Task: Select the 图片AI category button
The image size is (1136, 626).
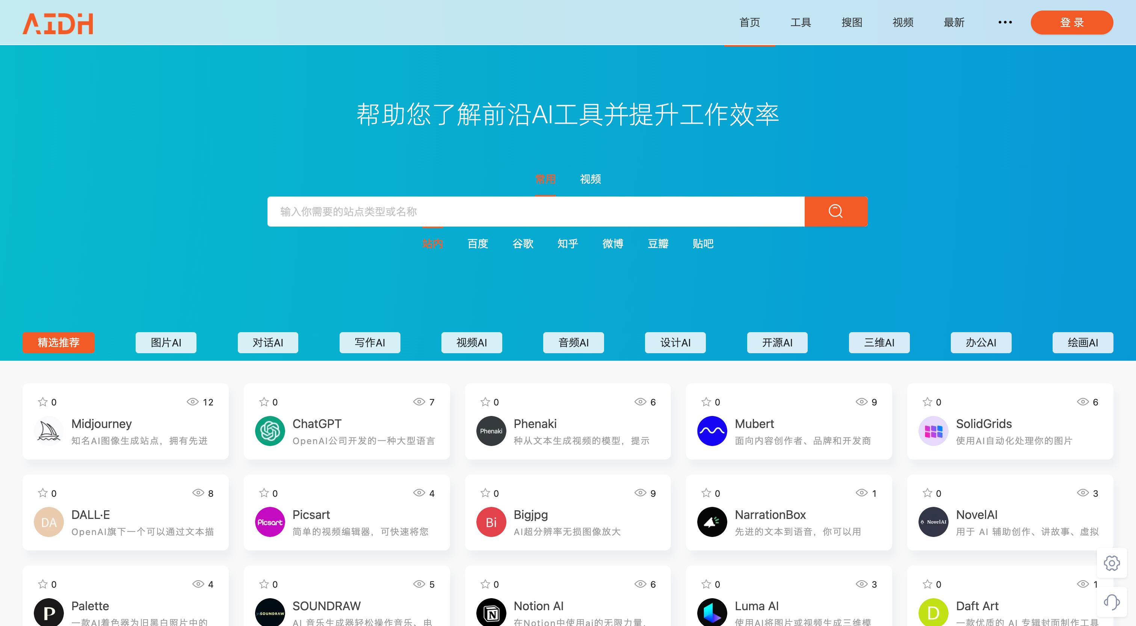Action: coord(166,342)
